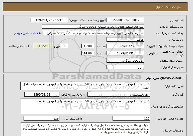Select the مهلت ارسال پاسخ label
The height and width of the screenshot is (136, 193).
click(172, 46)
